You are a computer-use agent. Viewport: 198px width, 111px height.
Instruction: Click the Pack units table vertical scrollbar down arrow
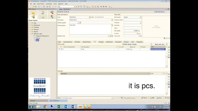pyautogui.click(x=166, y=67)
